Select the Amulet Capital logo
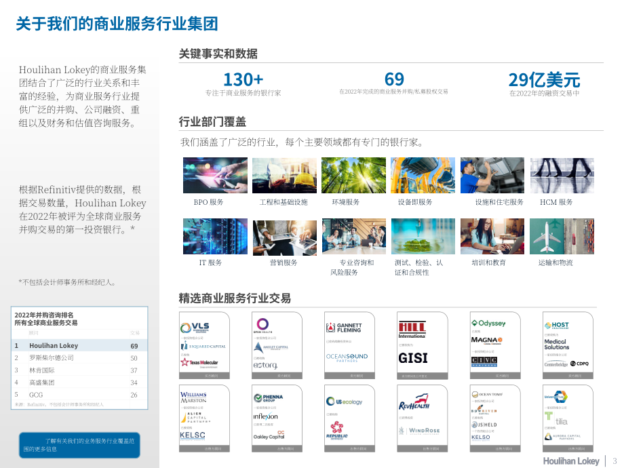 [271, 347]
